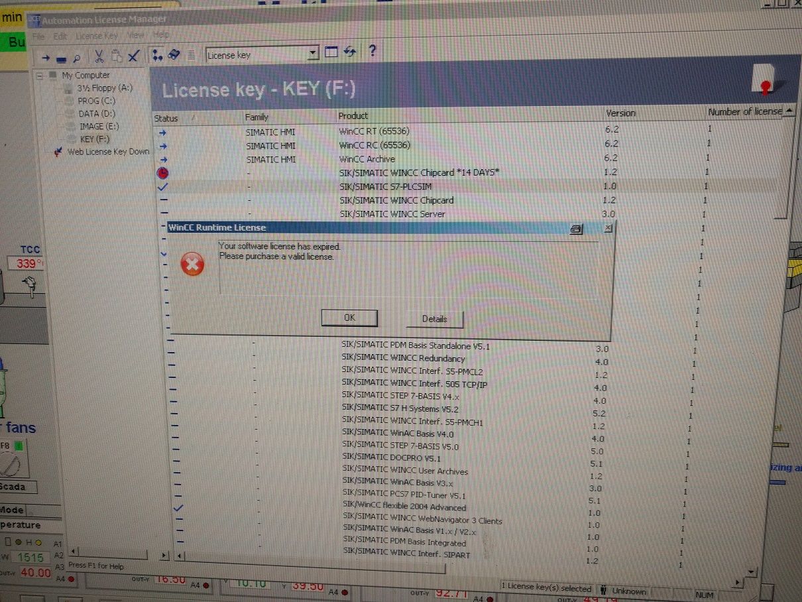Select DATA (D:) in the tree
Viewport: 802px width, 602px height.
(97, 113)
